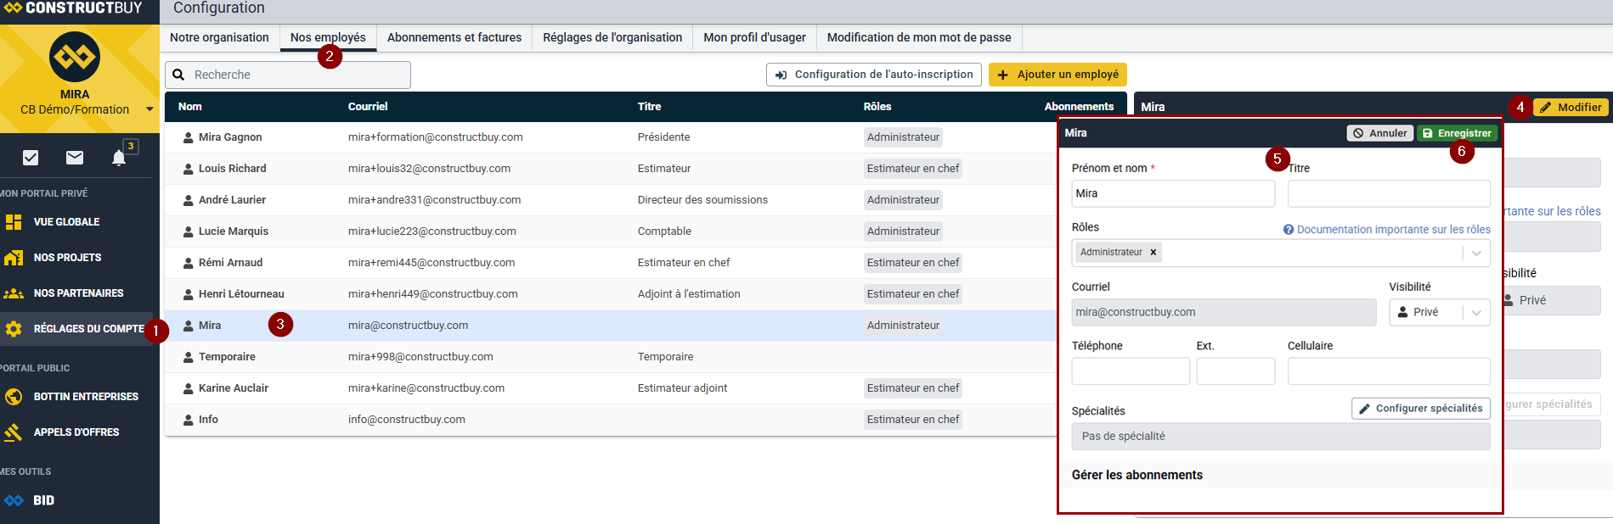Open the tasks checkmark icon in sidebar
Screen dimensions: 1613x524
(31, 157)
